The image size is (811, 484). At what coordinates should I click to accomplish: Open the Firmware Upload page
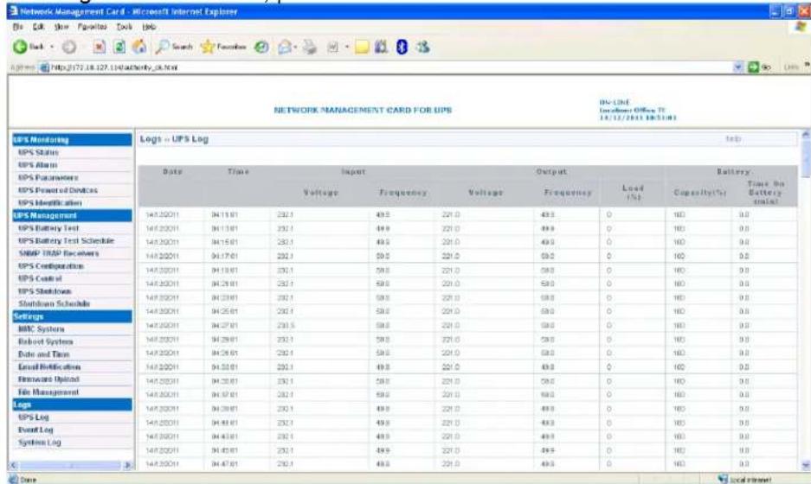[x=48, y=379]
